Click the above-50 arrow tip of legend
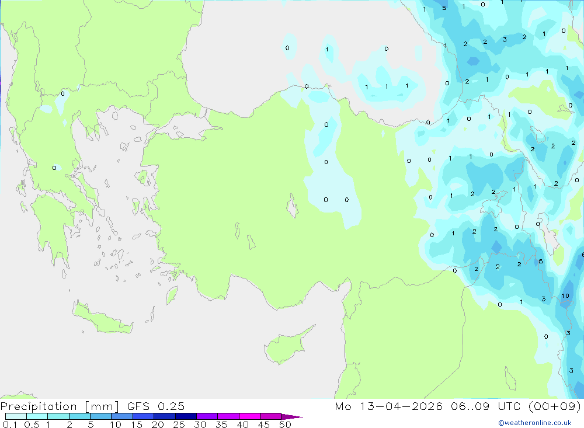Image resolution: width=584 pixels, height=428 pixels. tap(292, 417)
